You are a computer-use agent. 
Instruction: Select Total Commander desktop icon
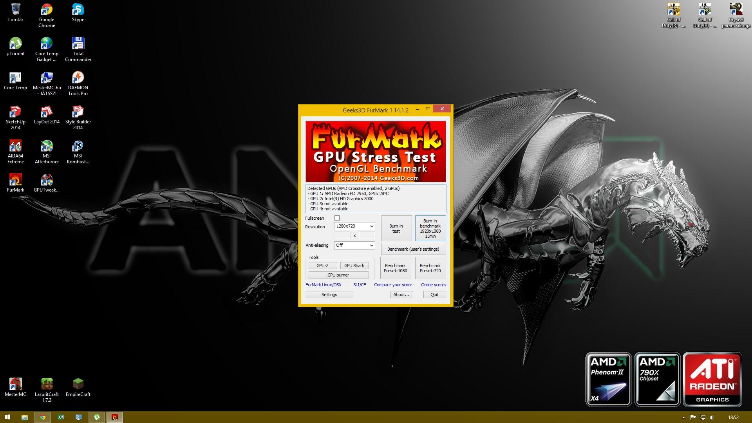click(x=78, y=49)
